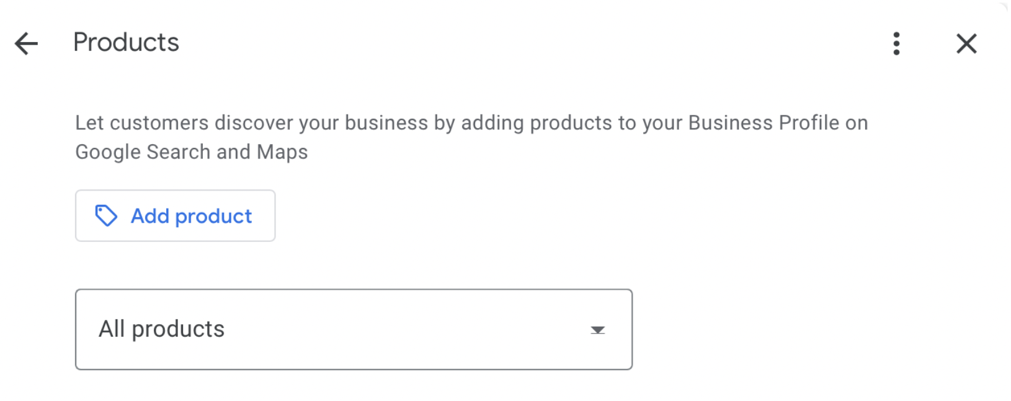Click the back arrow icon
The width and height of the screenshot is (1011, 401).
coord(26,44)
